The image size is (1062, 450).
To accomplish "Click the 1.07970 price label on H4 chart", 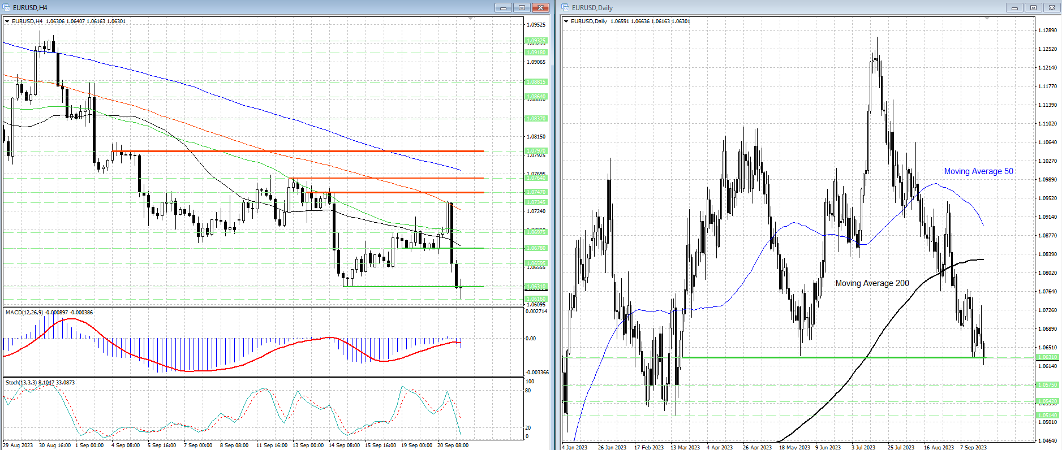I will click(536, 151).
